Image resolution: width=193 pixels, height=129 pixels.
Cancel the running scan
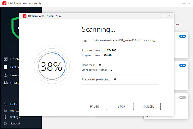point(148,106)
